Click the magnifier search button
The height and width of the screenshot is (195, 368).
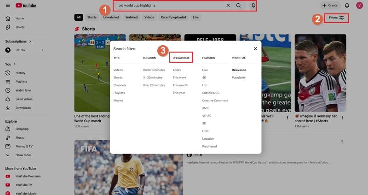pyautogui.click(x=238, y=6)
